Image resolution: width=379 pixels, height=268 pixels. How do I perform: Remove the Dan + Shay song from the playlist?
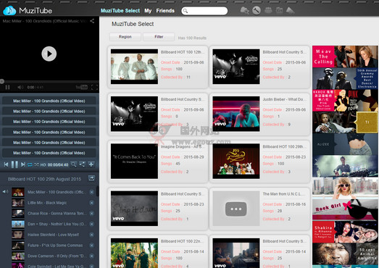click(x=91, y=224)
